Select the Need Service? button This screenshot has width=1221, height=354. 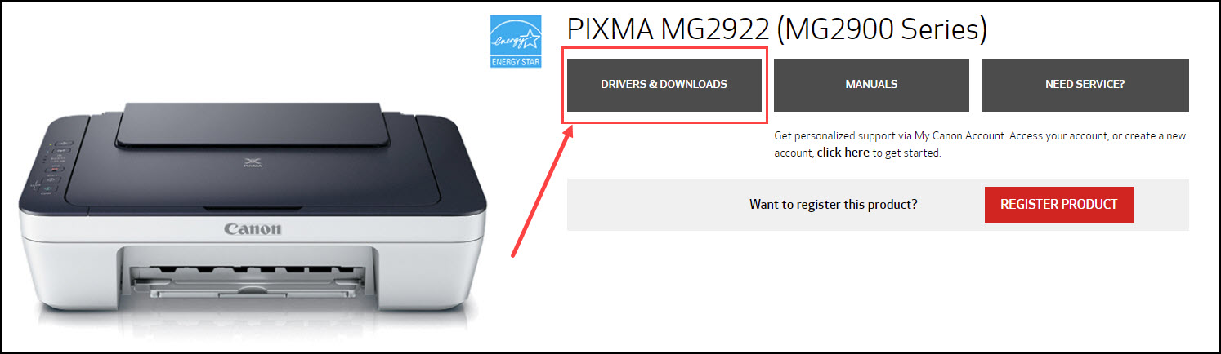(1085, 85)
